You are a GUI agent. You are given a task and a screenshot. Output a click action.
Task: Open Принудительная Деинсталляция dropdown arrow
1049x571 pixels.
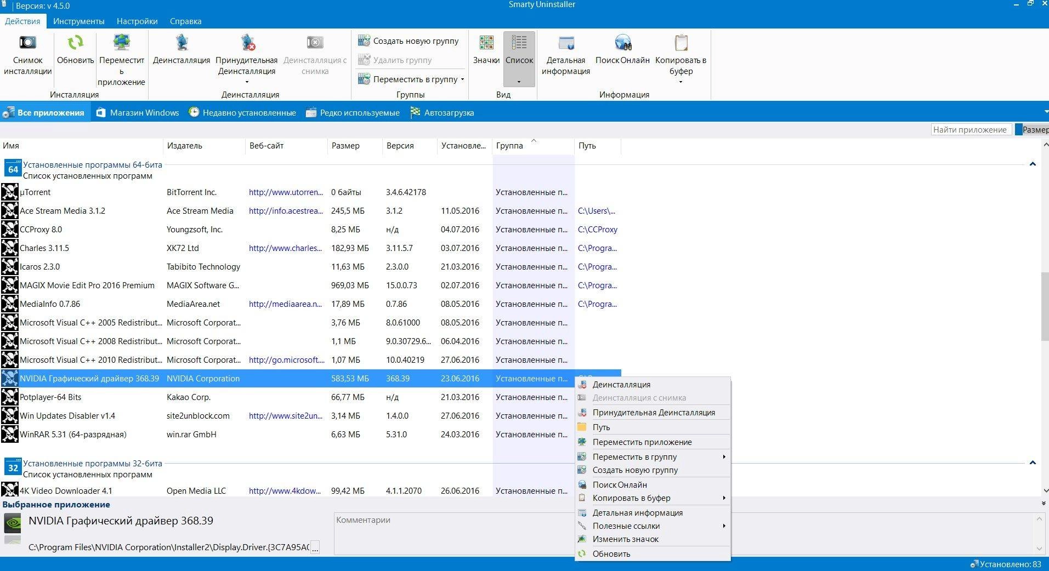pyautogui.click(x=247, y=82)
